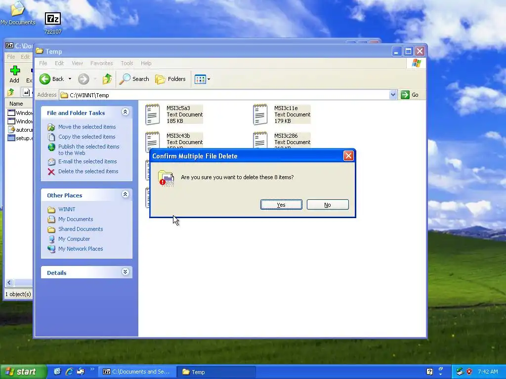Click the Name column header in 7-Zip
506x379 pixels.
click(19, 104)
